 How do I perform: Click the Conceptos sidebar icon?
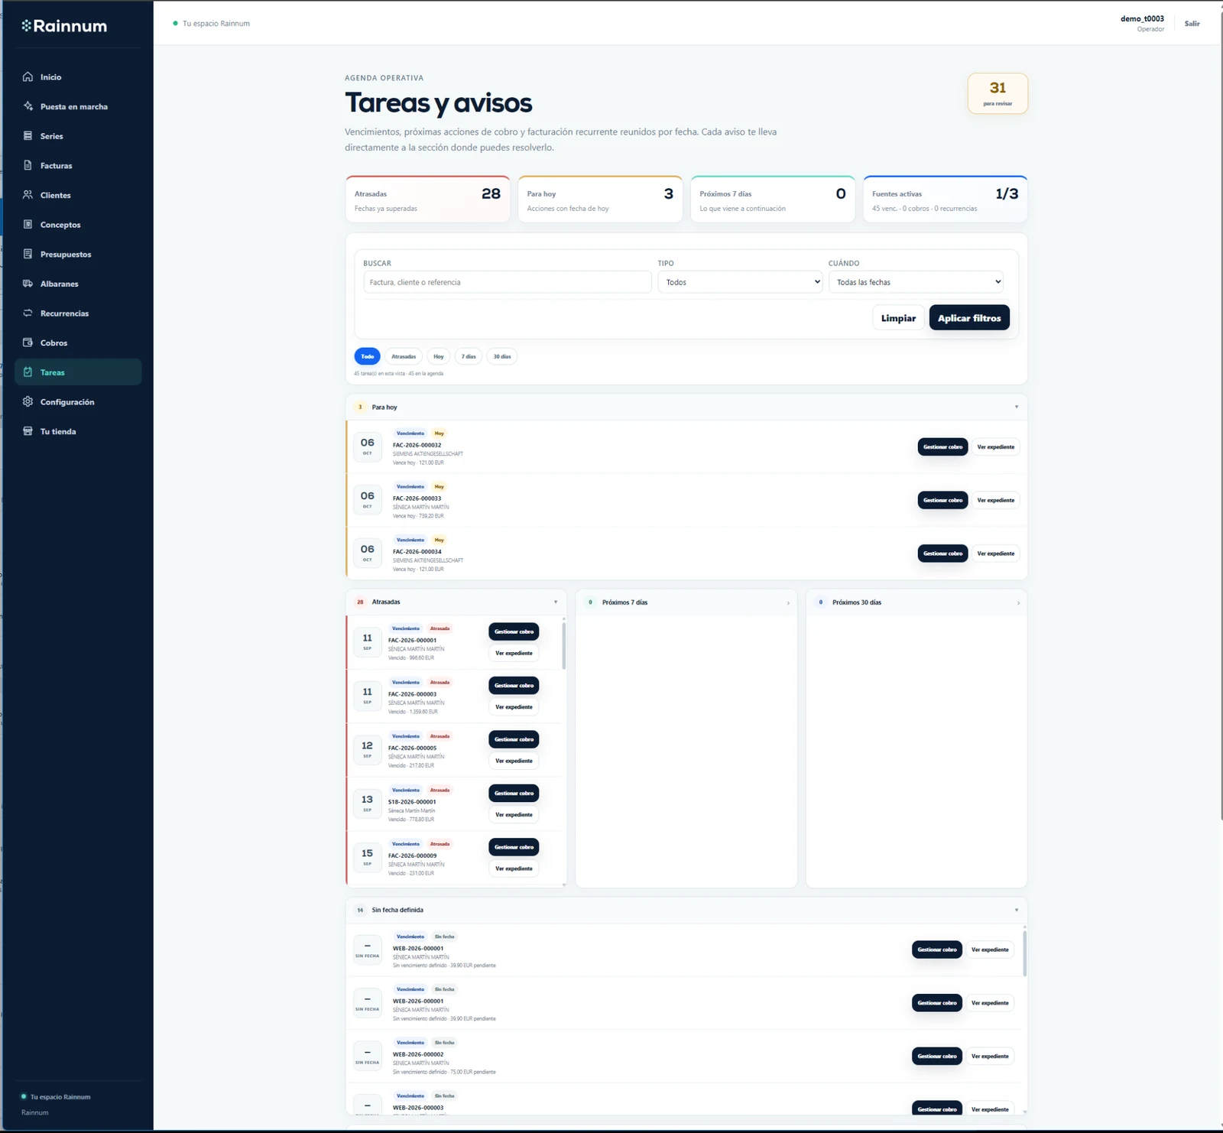[28, 225]
